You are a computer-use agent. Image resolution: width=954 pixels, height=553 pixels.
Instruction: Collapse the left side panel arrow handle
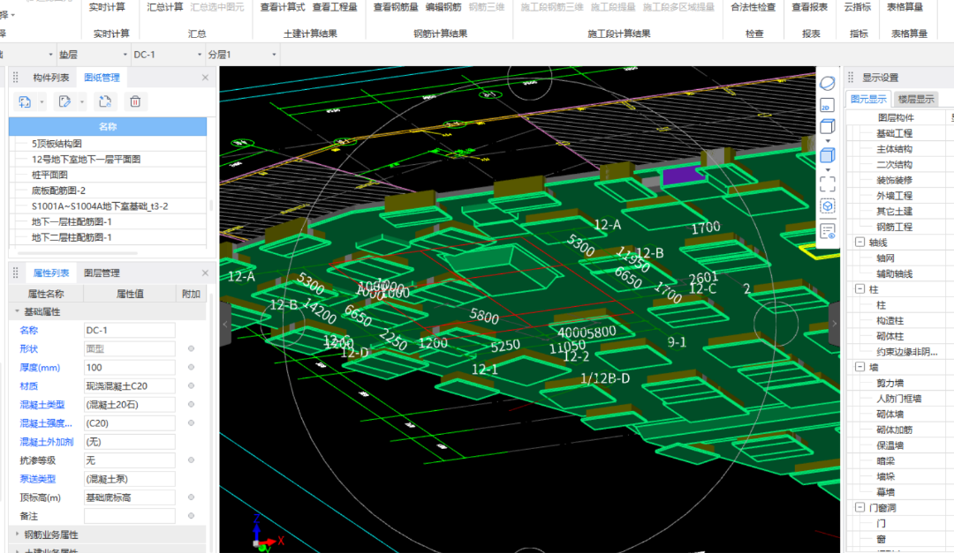tap(225, 324)
